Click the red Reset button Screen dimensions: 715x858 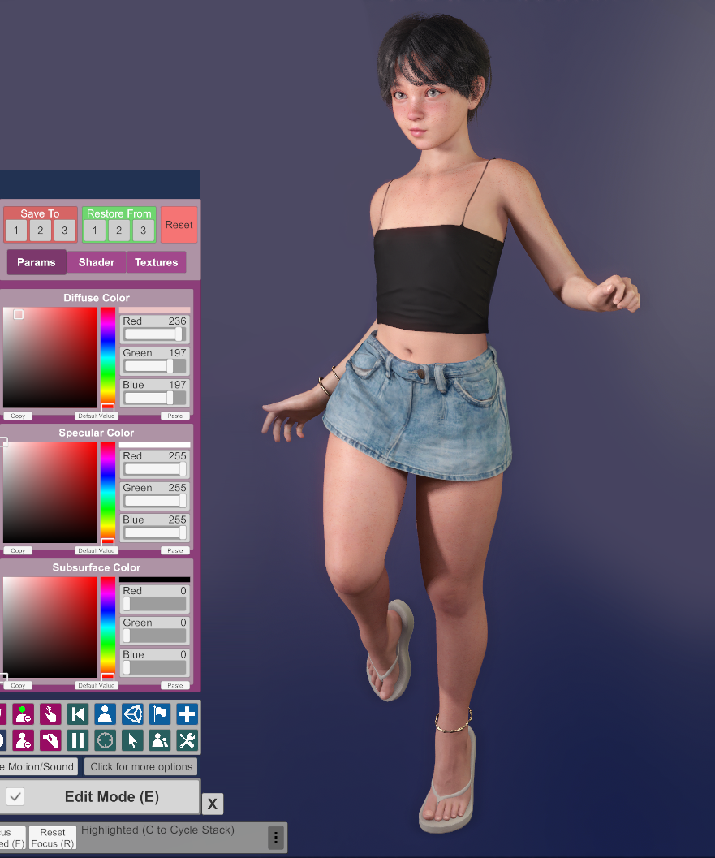179,225
